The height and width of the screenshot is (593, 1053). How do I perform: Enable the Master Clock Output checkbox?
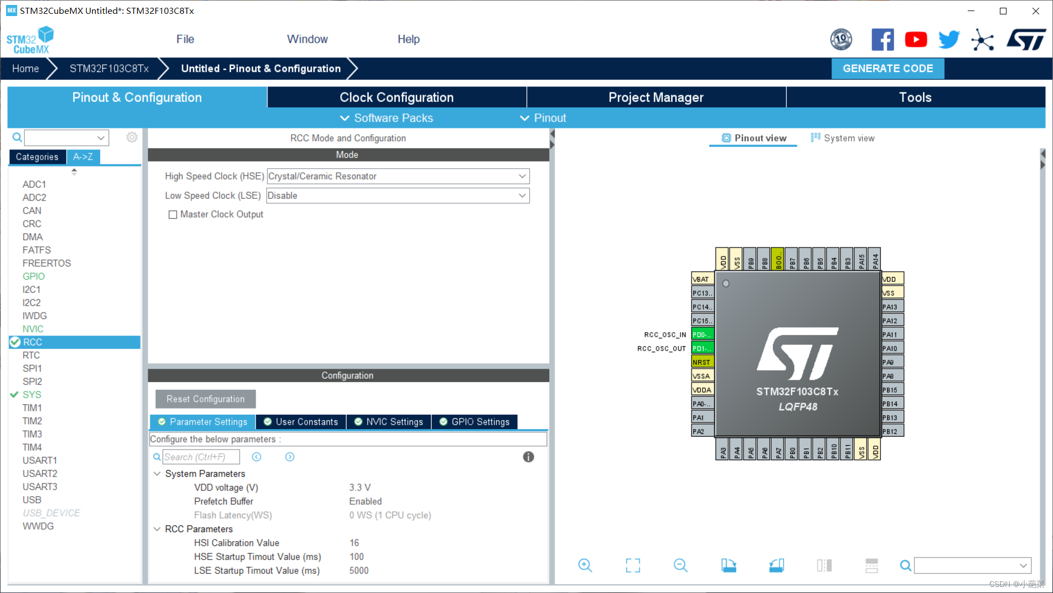click(173, 214)
